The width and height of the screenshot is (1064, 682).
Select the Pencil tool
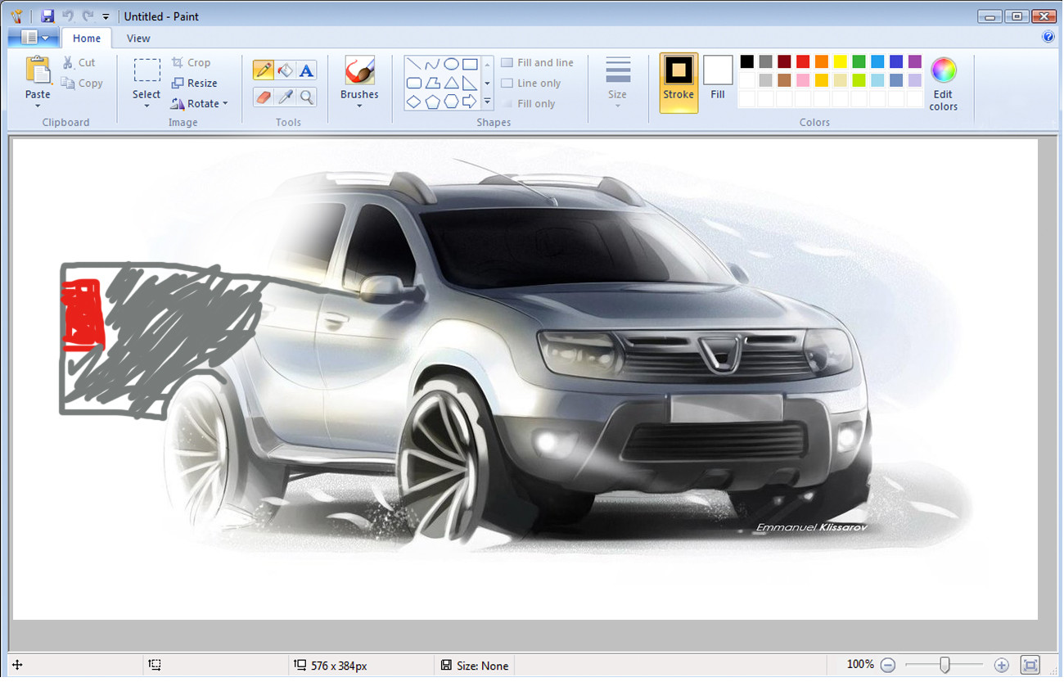[x=264, y=70]
